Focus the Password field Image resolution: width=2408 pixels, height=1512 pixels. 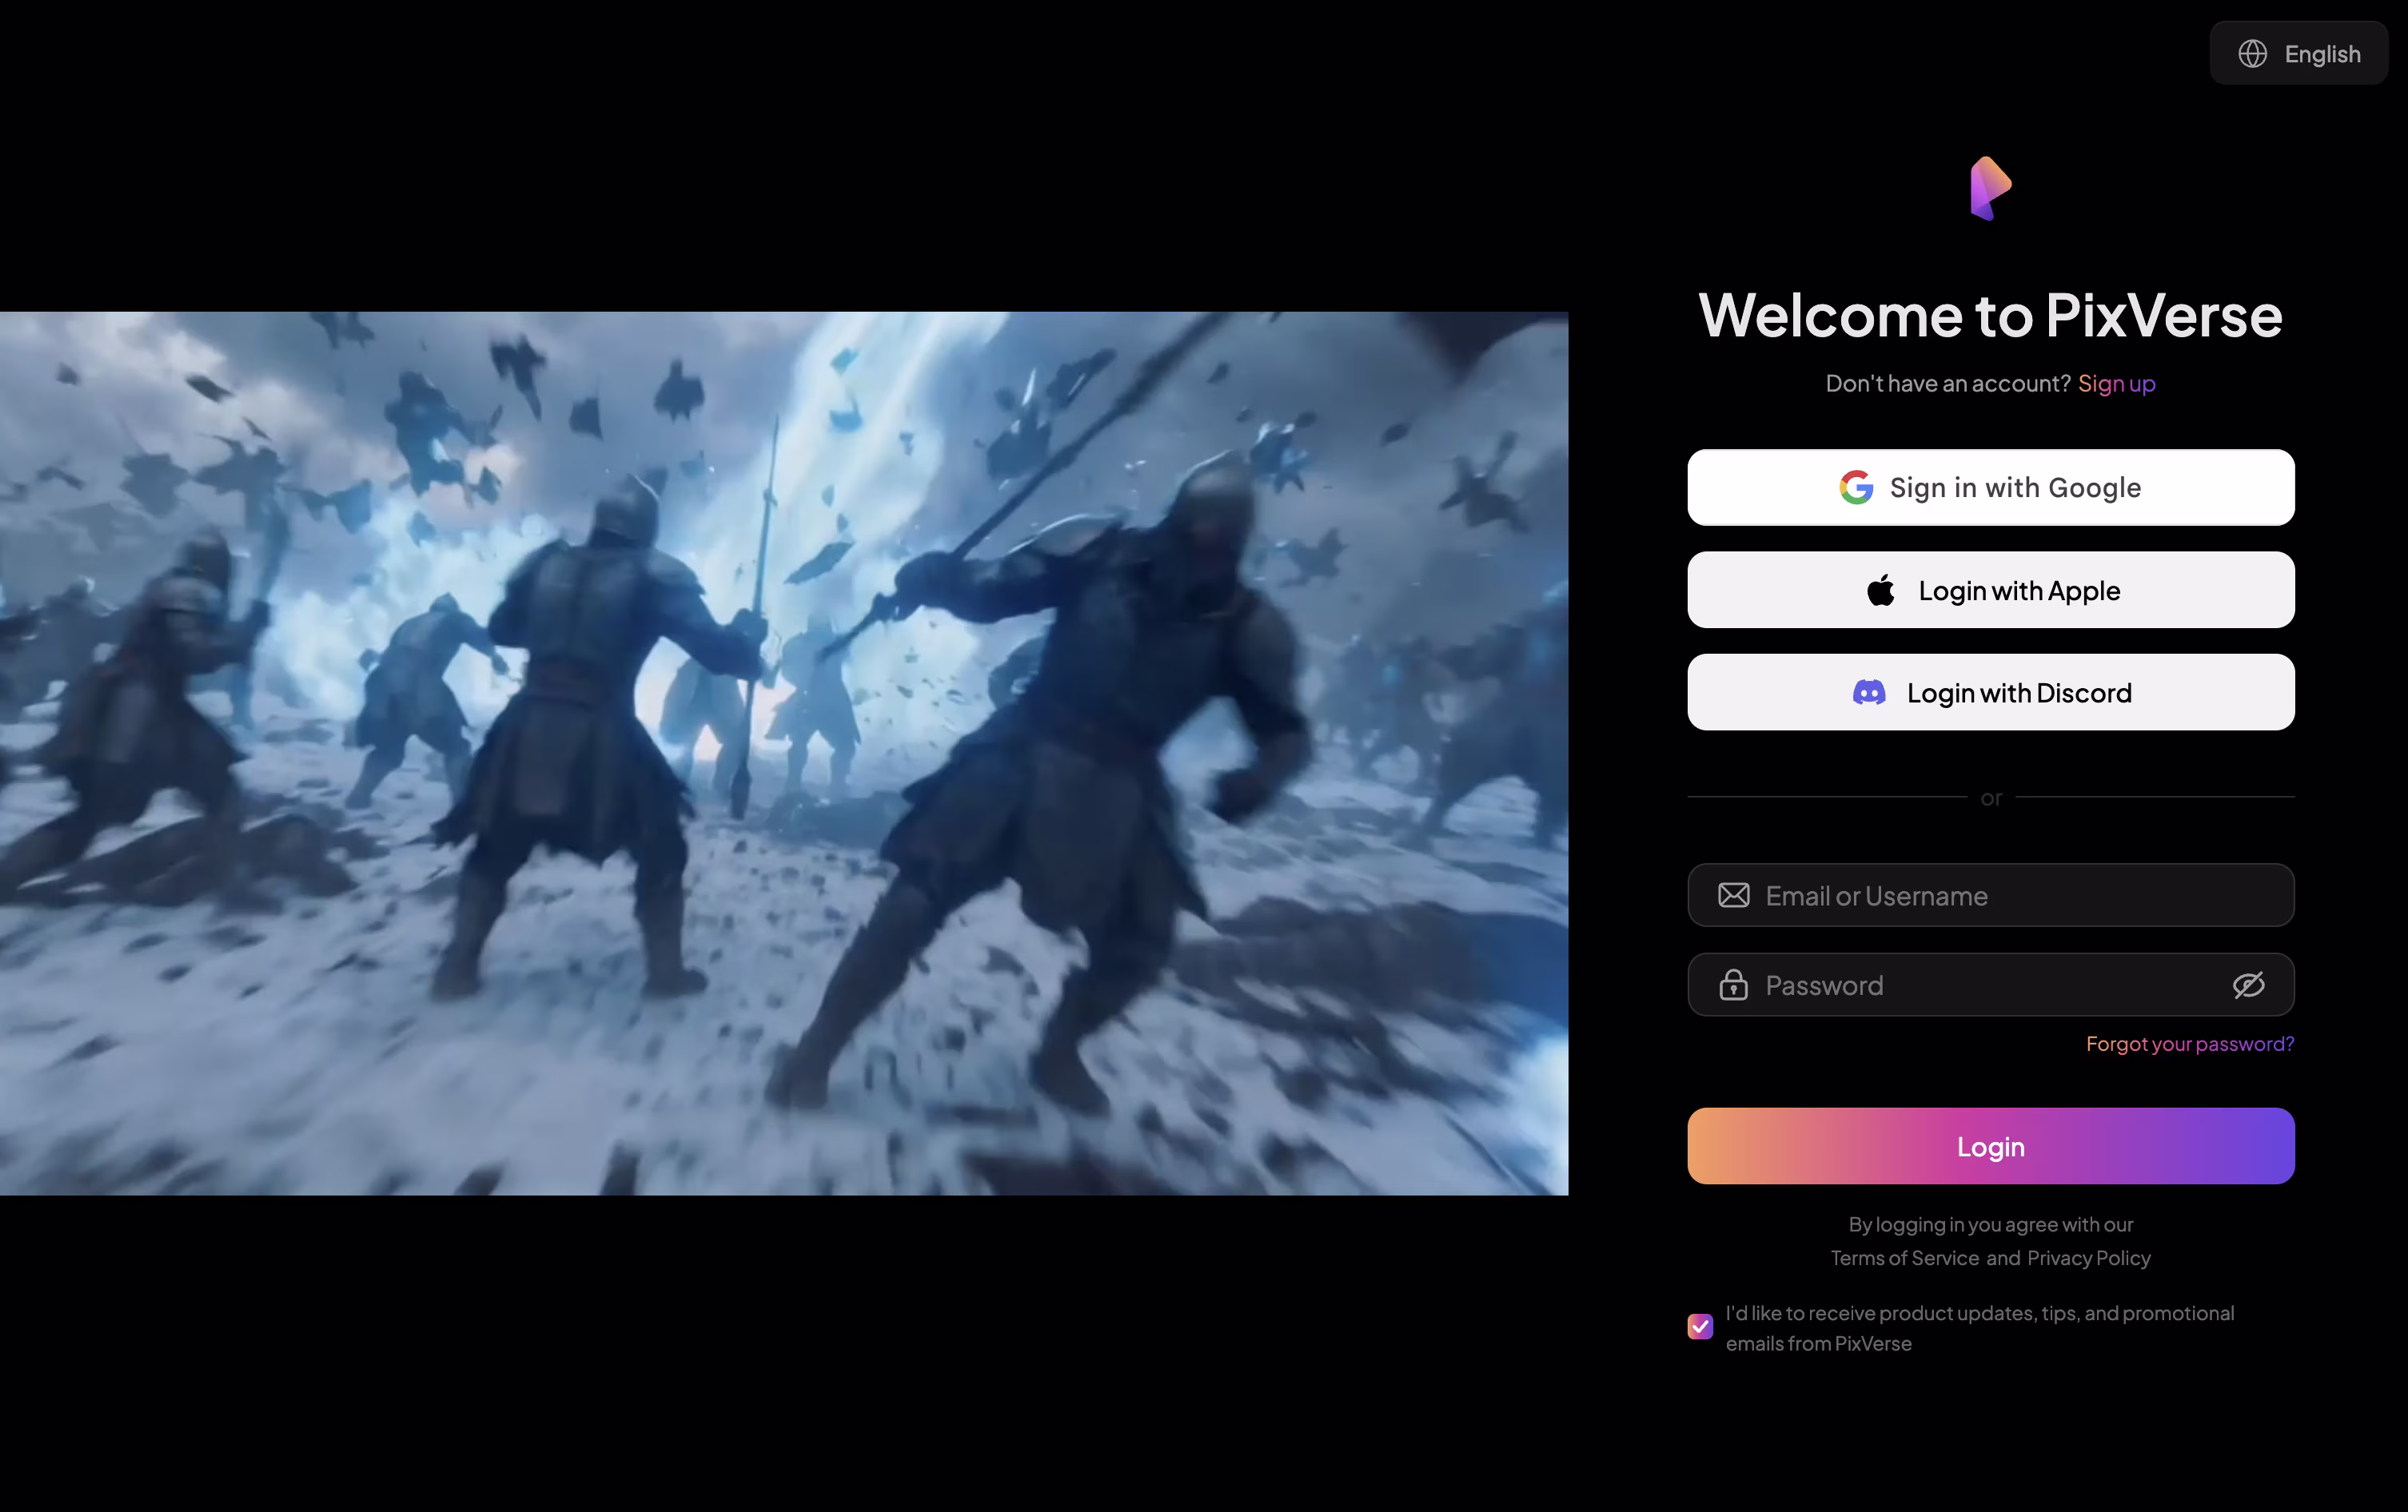pyautogui.click(x=1990, y=985)
